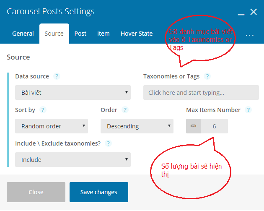Click the slider icon beside Max Items
264x211 pixels.
193,126
